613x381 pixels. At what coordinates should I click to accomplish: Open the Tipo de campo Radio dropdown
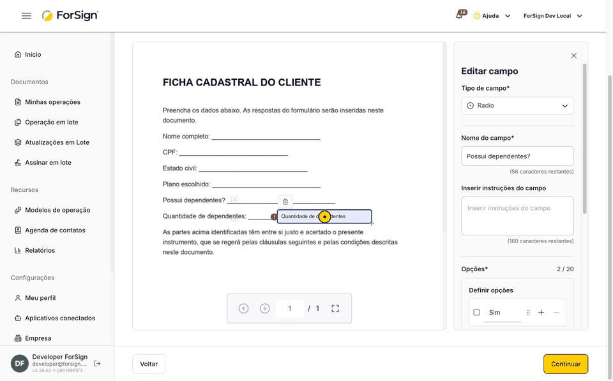517,106
